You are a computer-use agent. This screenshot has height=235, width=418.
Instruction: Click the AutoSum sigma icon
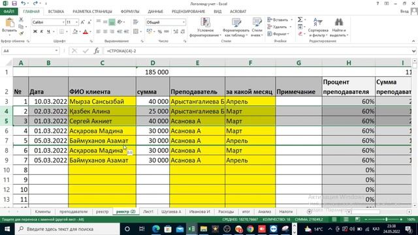(300, 20)
